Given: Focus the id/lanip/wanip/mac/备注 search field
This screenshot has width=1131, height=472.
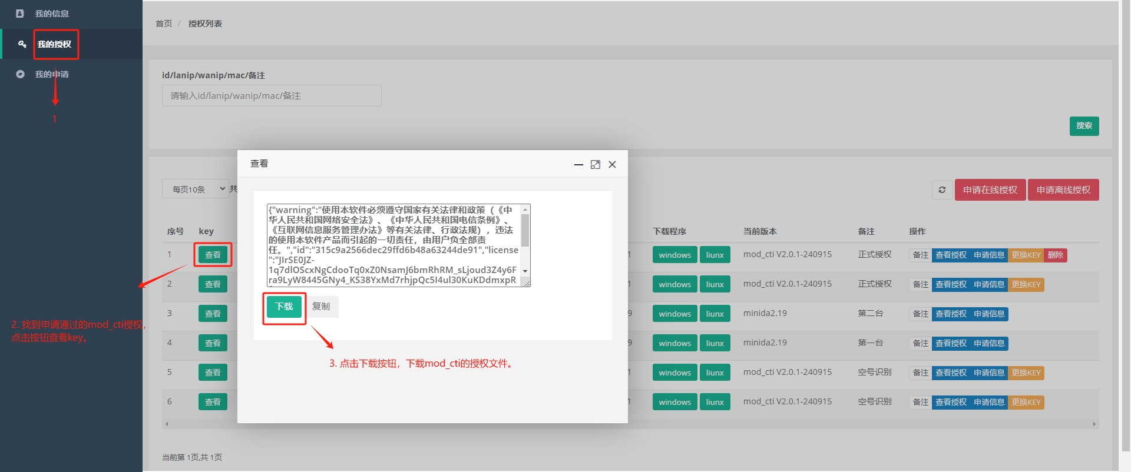Looking at the screenshot, I should (272, 95).
